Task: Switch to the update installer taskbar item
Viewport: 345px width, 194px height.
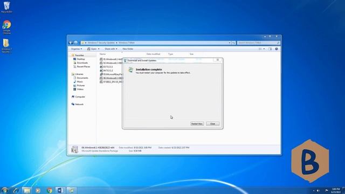Action: 71,190
